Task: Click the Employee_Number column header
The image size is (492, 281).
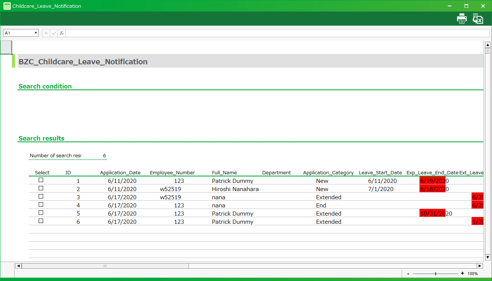Action: point(172,172)
